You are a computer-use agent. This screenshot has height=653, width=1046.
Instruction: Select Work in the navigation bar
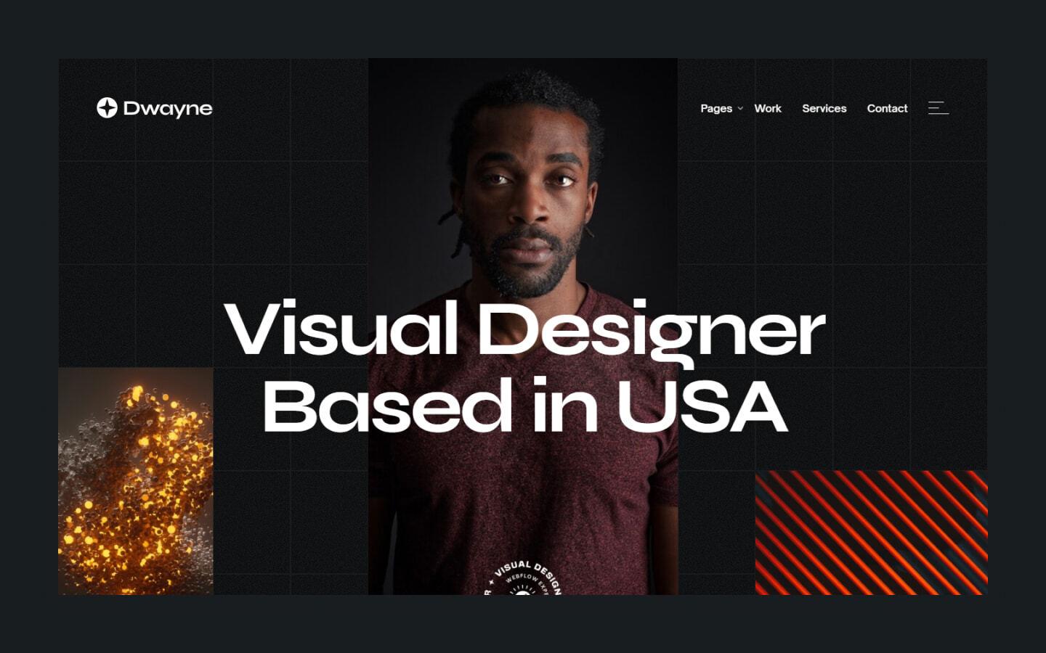[x=768, y=108]
